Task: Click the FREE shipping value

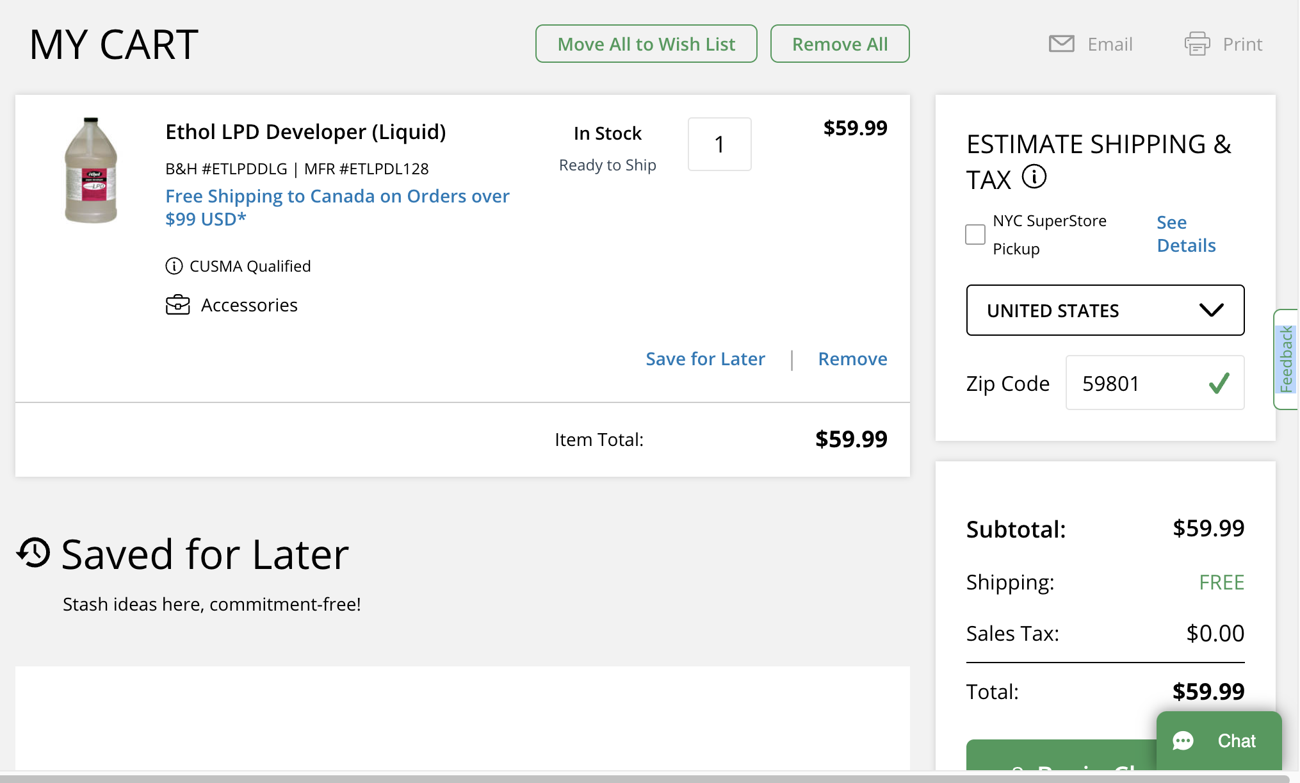Action: click(1221, 582)
